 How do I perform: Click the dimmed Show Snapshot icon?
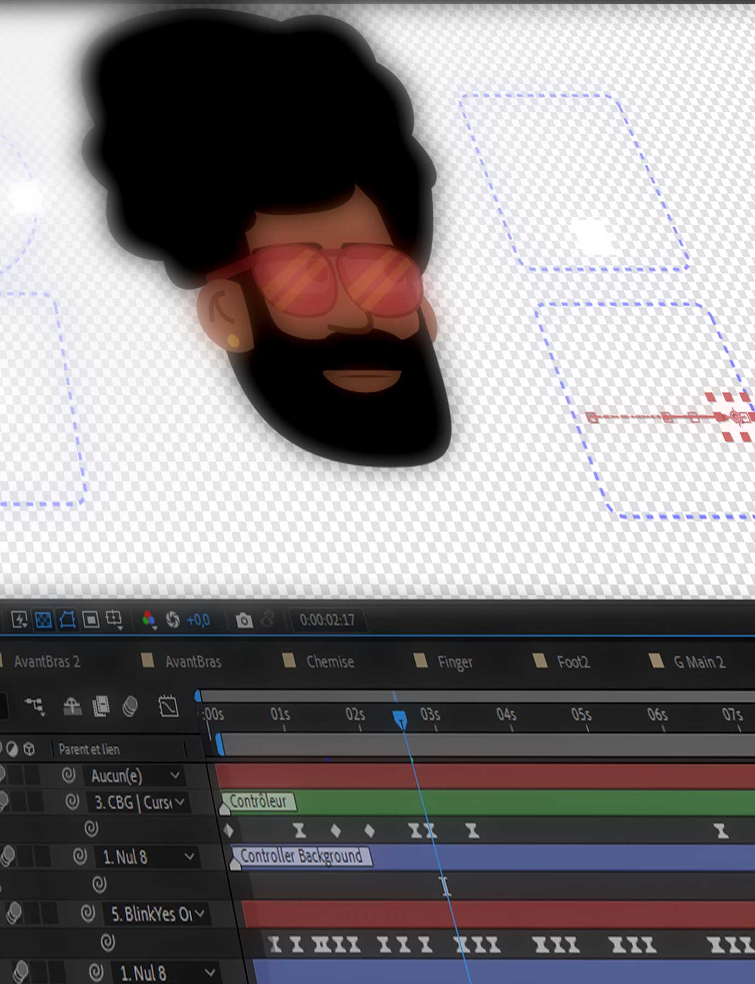click(x=268, y=619)
